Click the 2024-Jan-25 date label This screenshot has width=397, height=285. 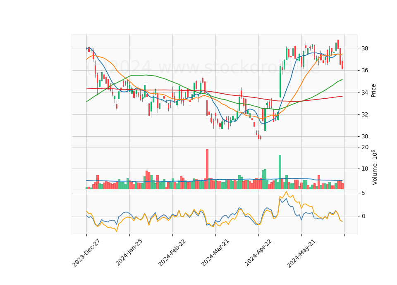(129, 252)
